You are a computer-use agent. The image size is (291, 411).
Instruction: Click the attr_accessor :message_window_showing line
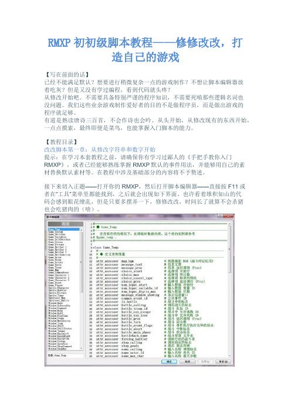[128, 295]
